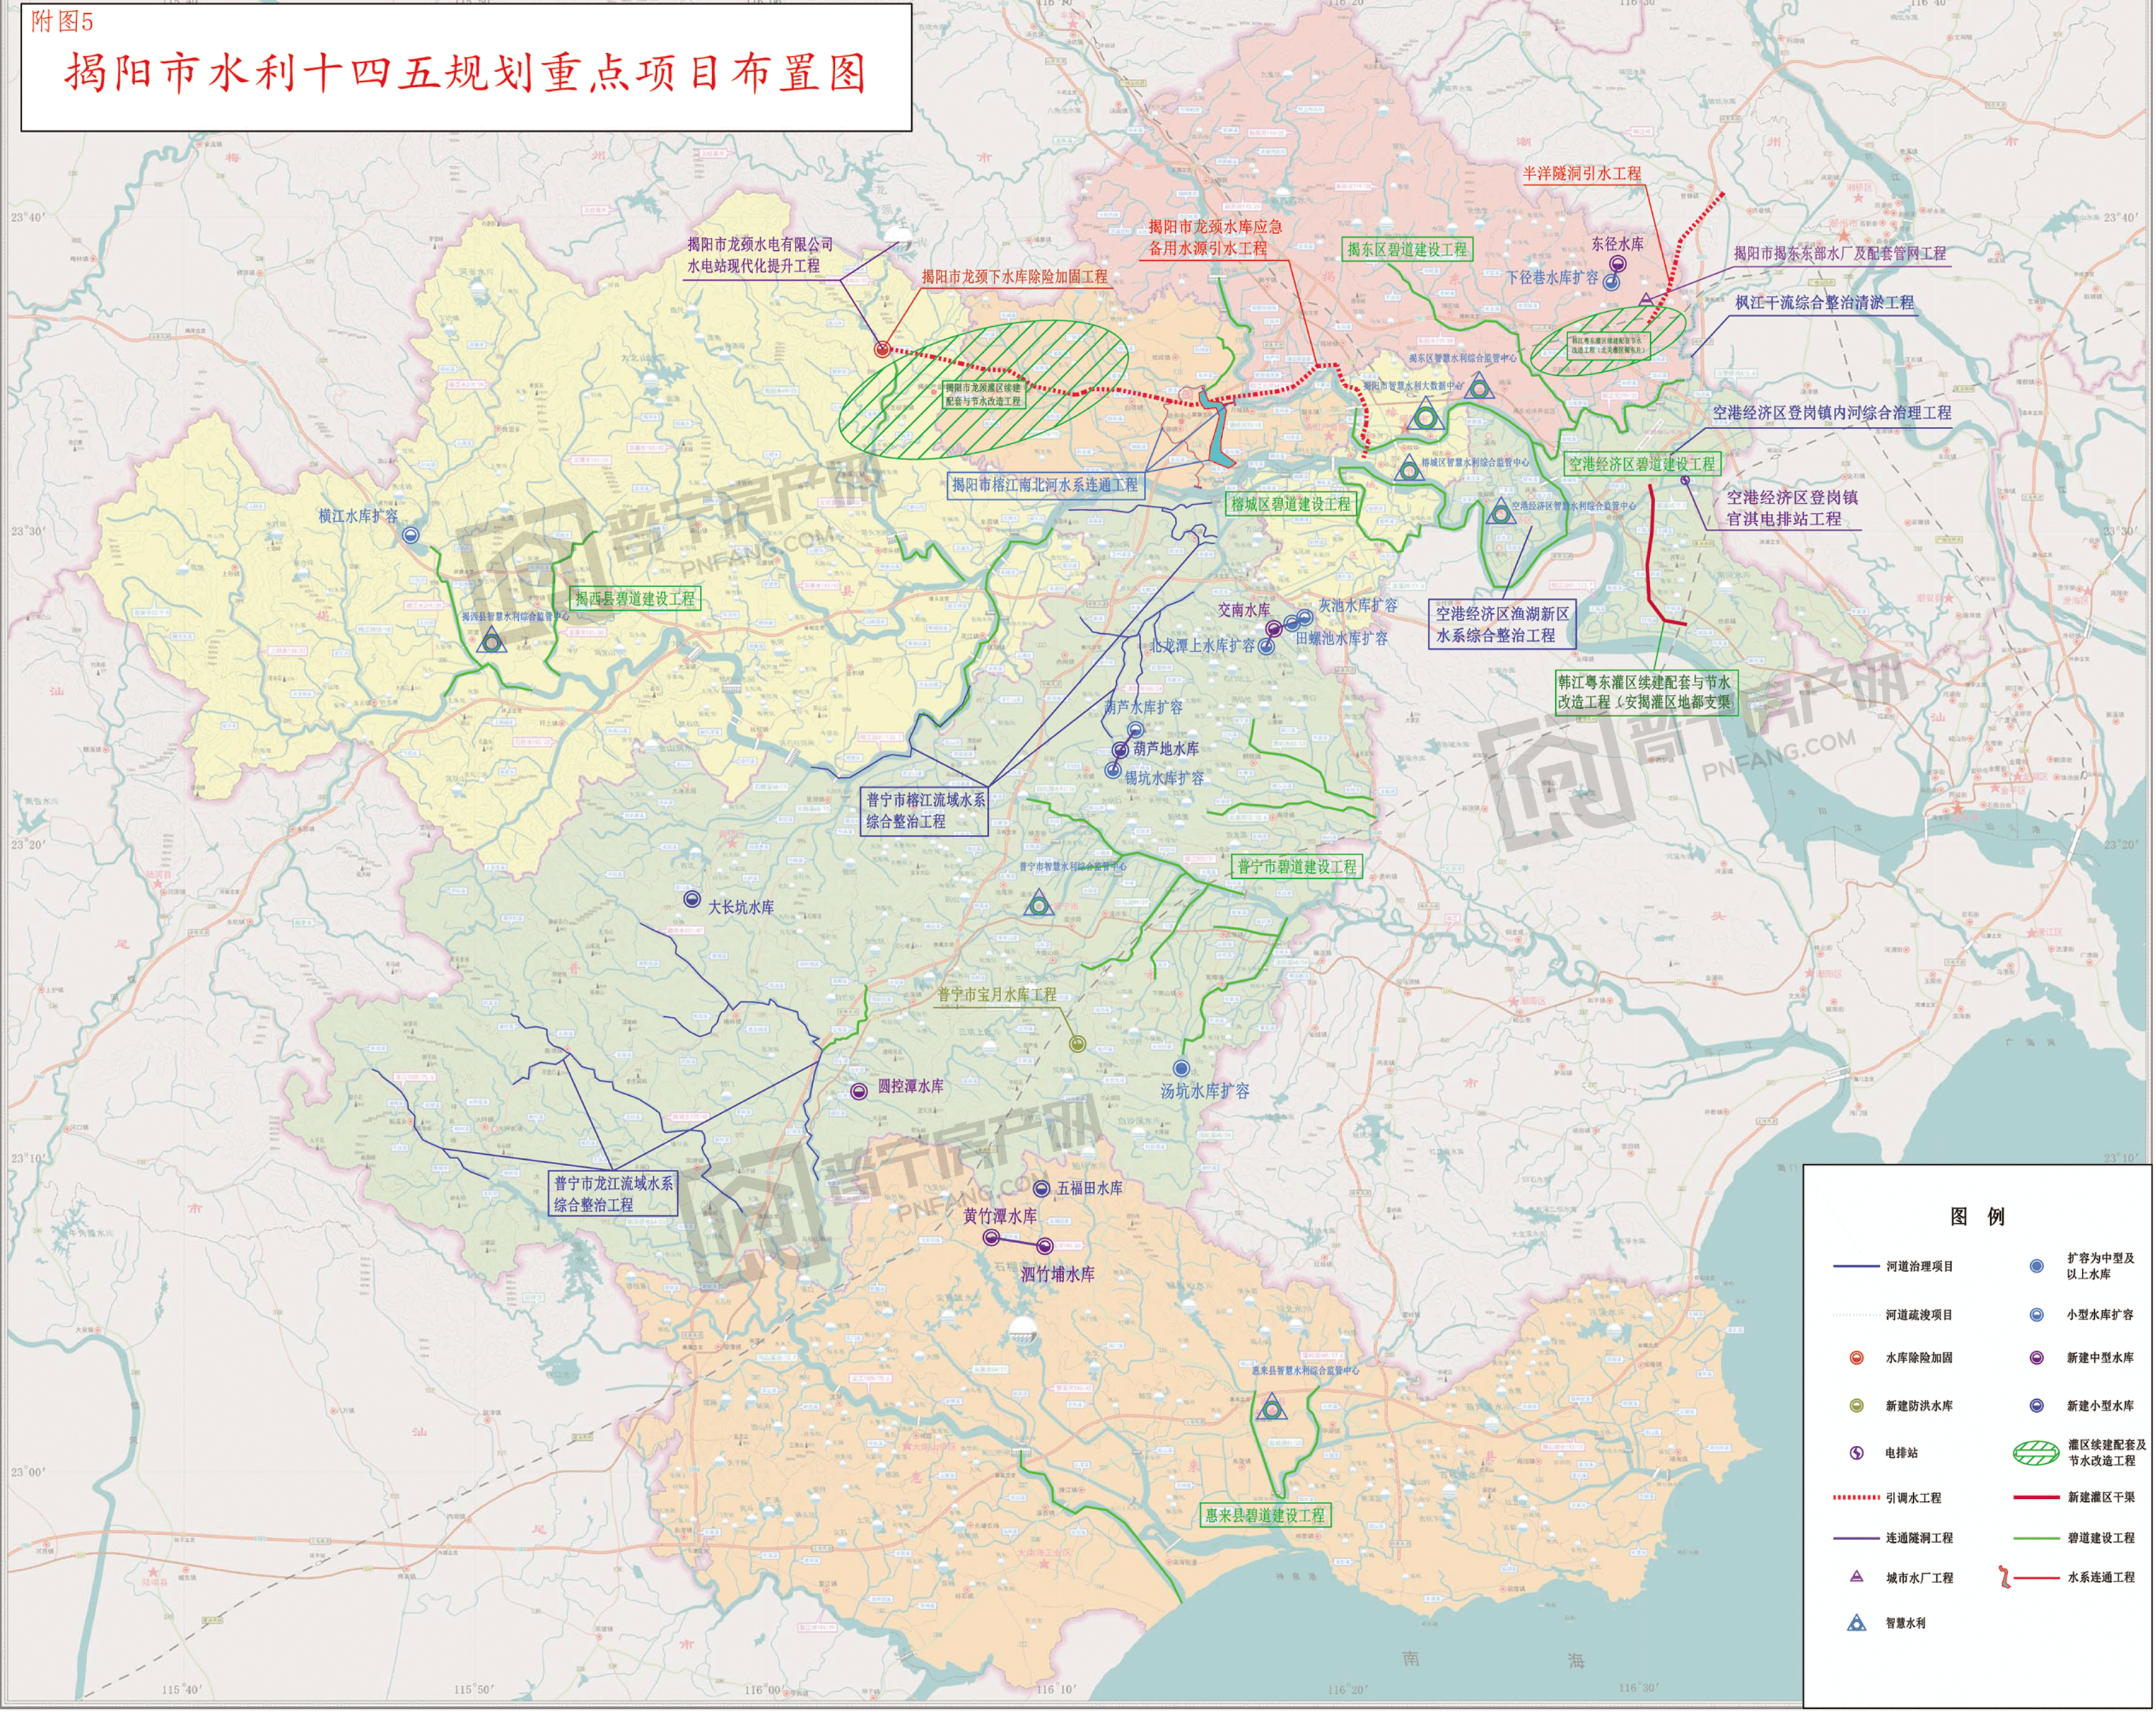Click the legend hatched 灌区续建配套 ellipse
Image resolution: width=2156 pixels, height=1729 pixels.
[2037, 1453]
